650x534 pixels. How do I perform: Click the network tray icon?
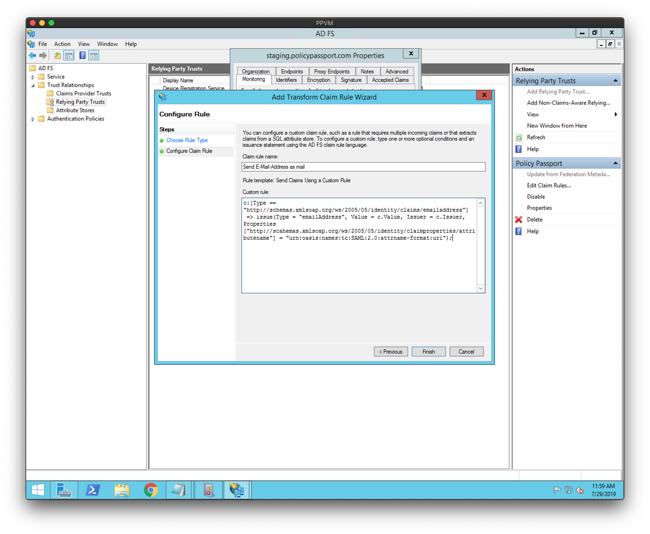point(568,490)
